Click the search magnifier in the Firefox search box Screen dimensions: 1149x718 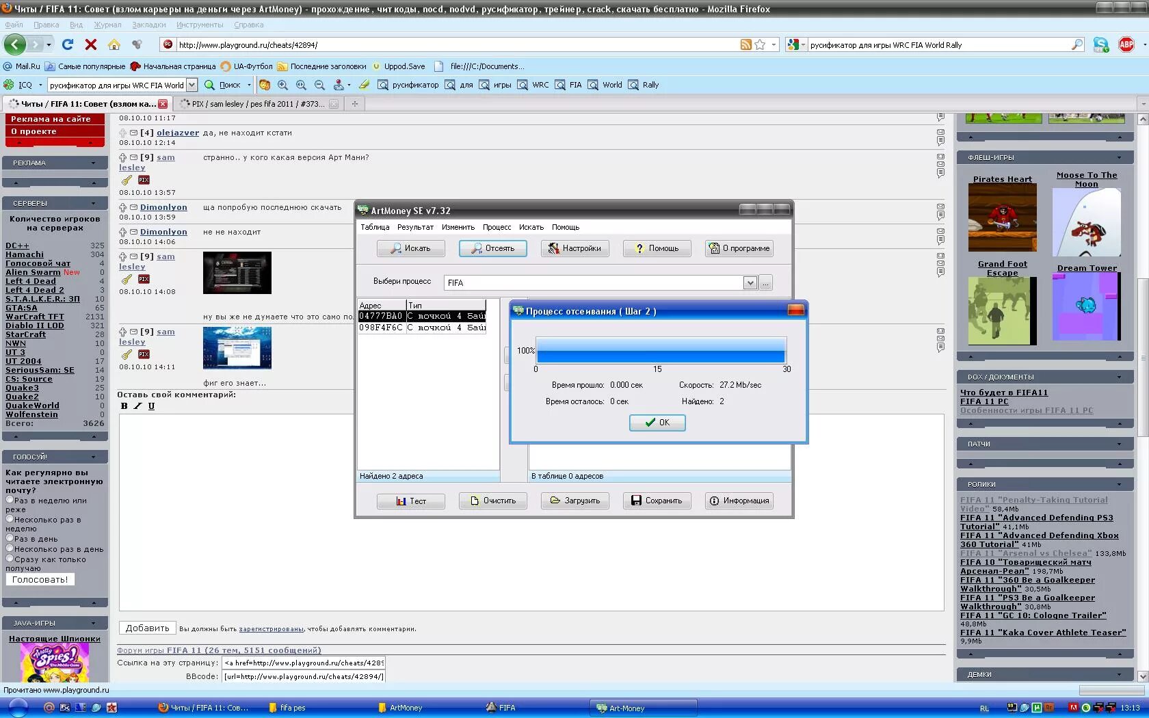click(x=1077, y=44)
